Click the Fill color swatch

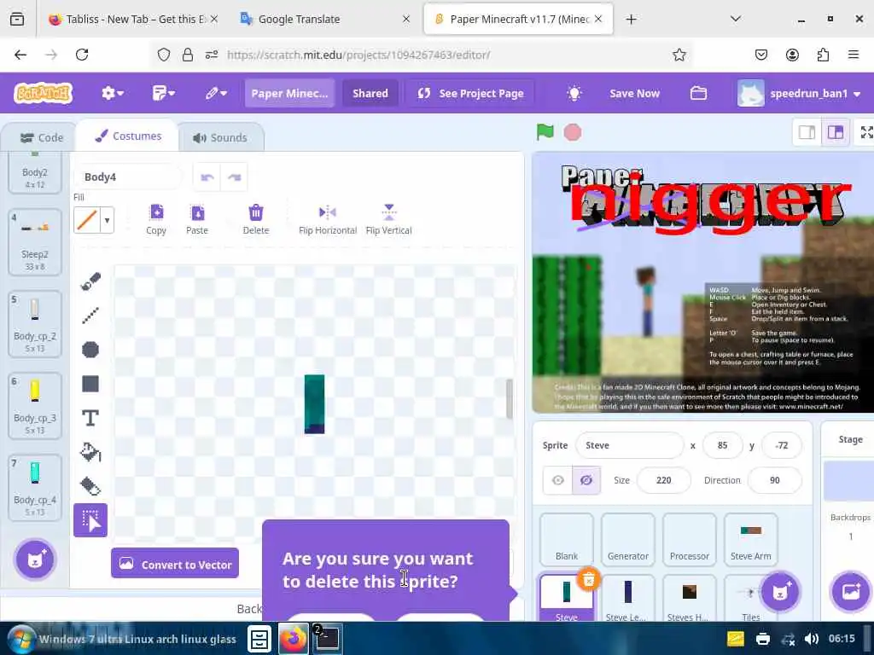87,220
